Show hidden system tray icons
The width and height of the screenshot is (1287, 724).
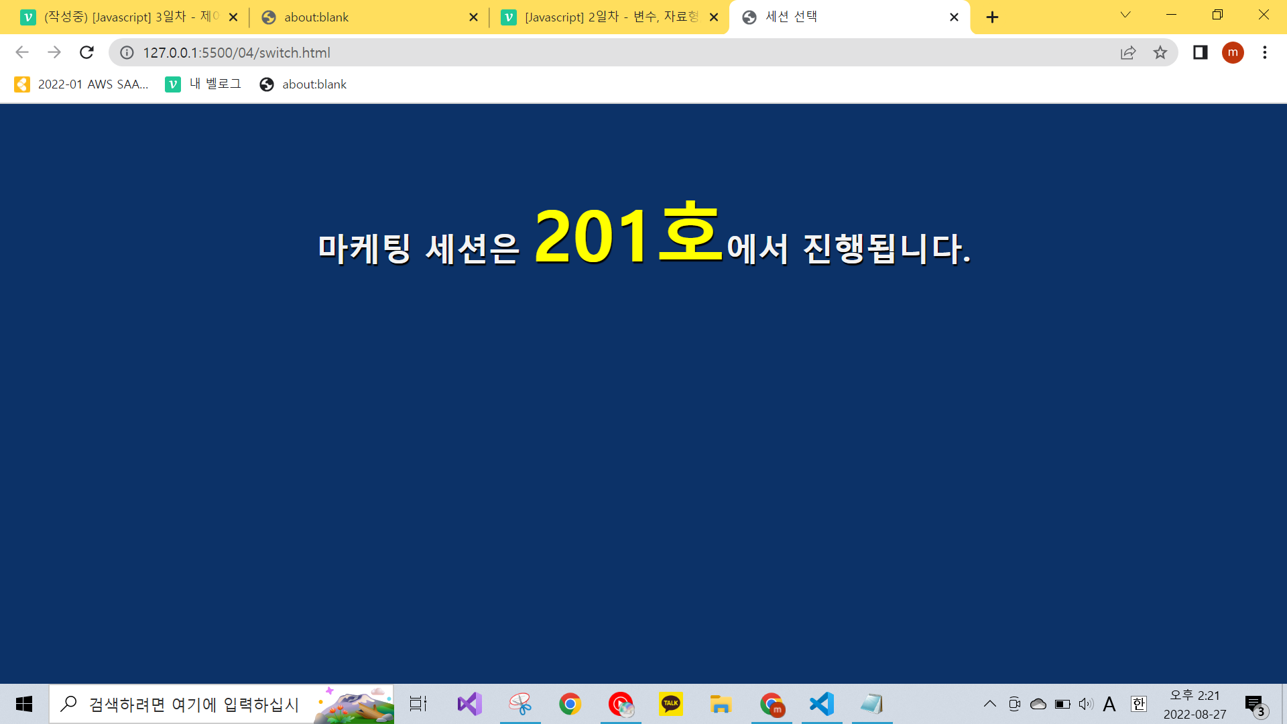[x=989, y=704]
